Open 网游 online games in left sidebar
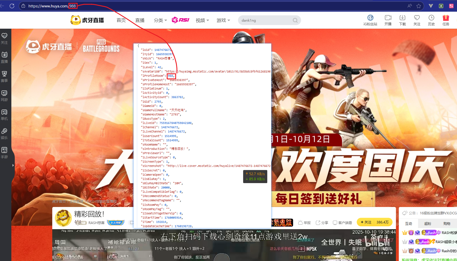457x261 pixels. 4,96
